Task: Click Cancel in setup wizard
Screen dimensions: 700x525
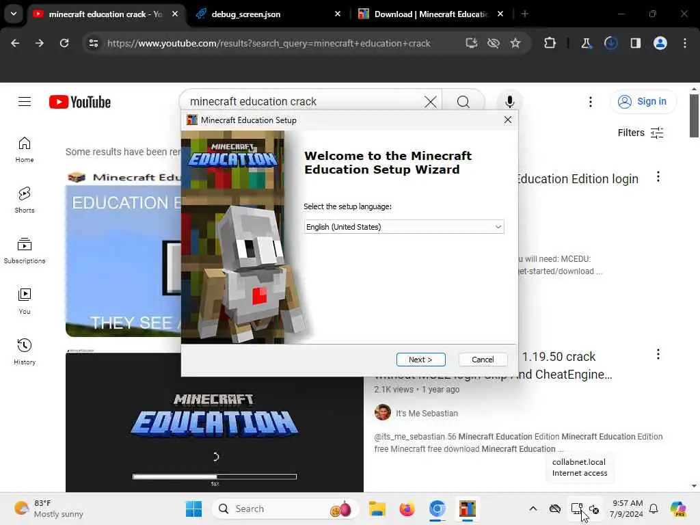Action: 483,360
